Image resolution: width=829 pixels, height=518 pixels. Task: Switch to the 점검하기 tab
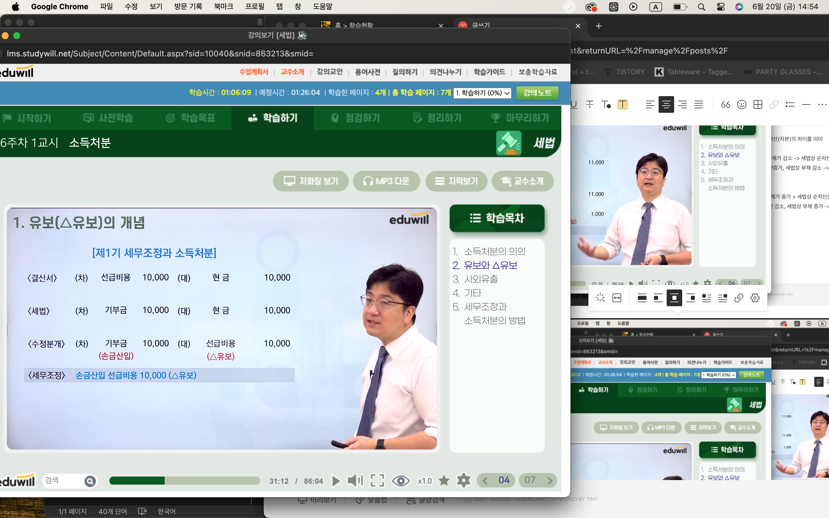355,118
